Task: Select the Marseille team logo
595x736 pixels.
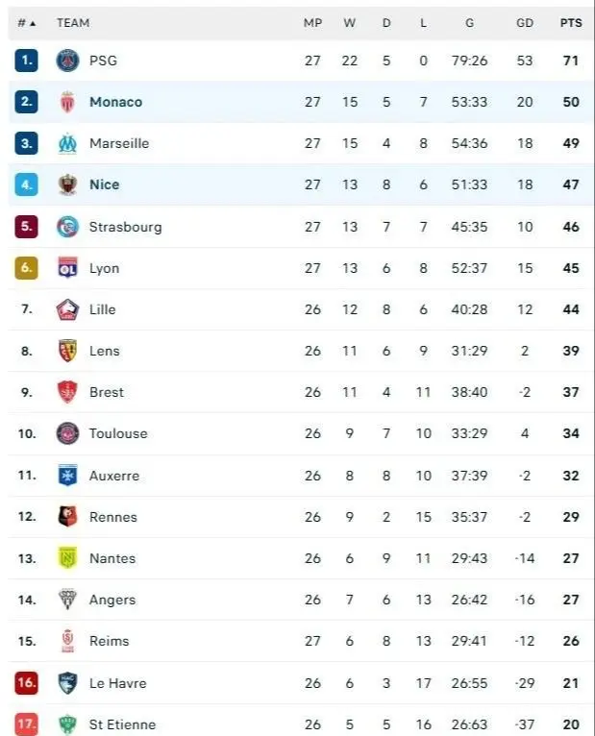Action: [67, 143]
